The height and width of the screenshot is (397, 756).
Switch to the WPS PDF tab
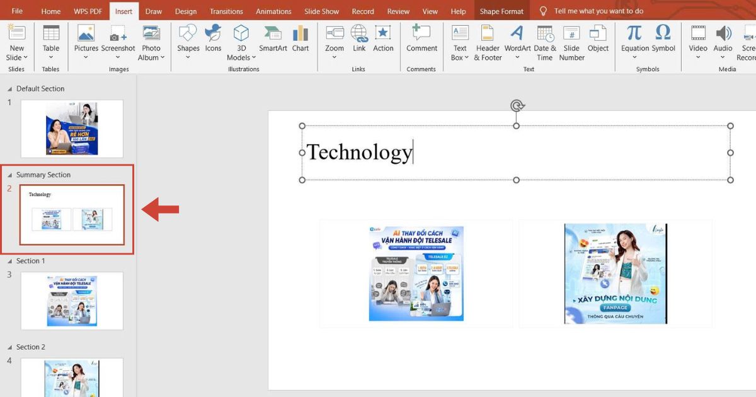pyautogui.click(x=86, y=11)
